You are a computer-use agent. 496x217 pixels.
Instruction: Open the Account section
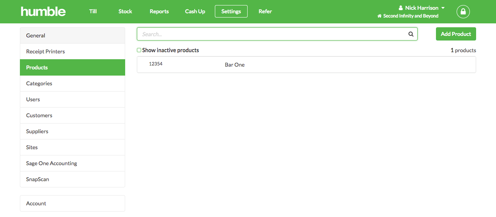point(73,203)
